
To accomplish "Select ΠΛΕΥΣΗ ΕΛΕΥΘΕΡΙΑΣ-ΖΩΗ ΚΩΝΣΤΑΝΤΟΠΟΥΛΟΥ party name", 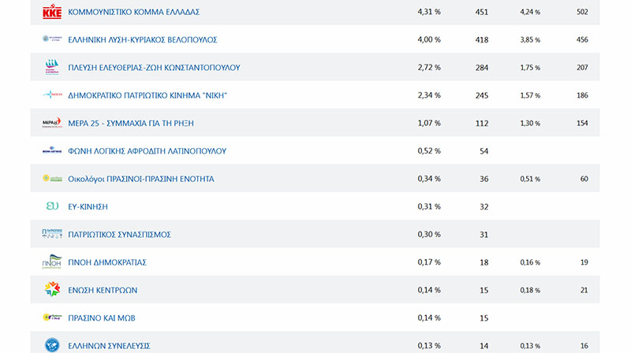I will [154, 68].
